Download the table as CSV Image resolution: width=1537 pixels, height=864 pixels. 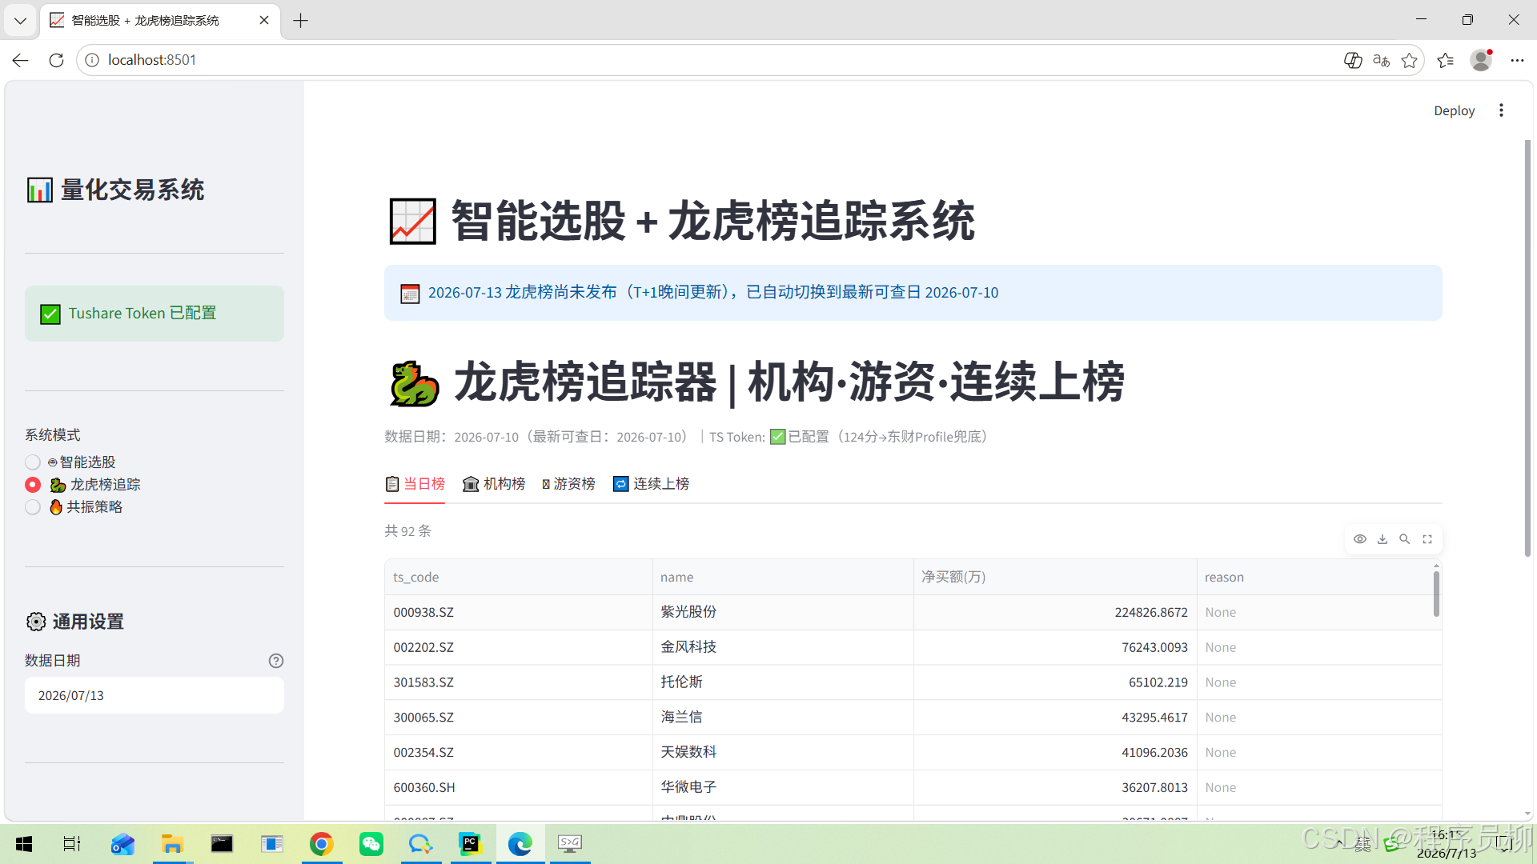click(x=1382, y=539)
